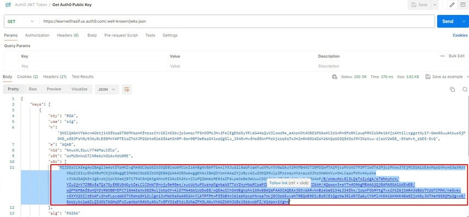Screen dimensions: 469x217
Task: Switch to the Params tab
Action: click(x=11, y=35)
